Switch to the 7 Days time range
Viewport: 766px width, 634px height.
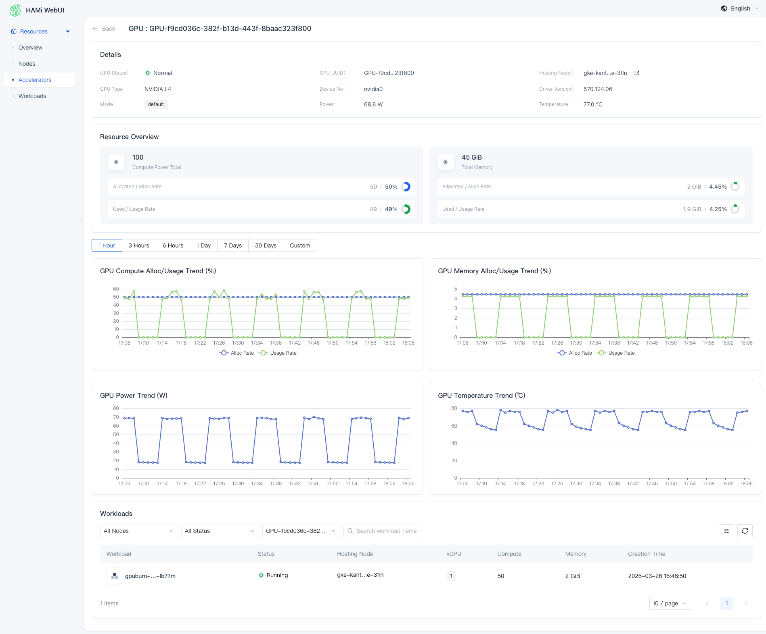click(x=233, y=245)
